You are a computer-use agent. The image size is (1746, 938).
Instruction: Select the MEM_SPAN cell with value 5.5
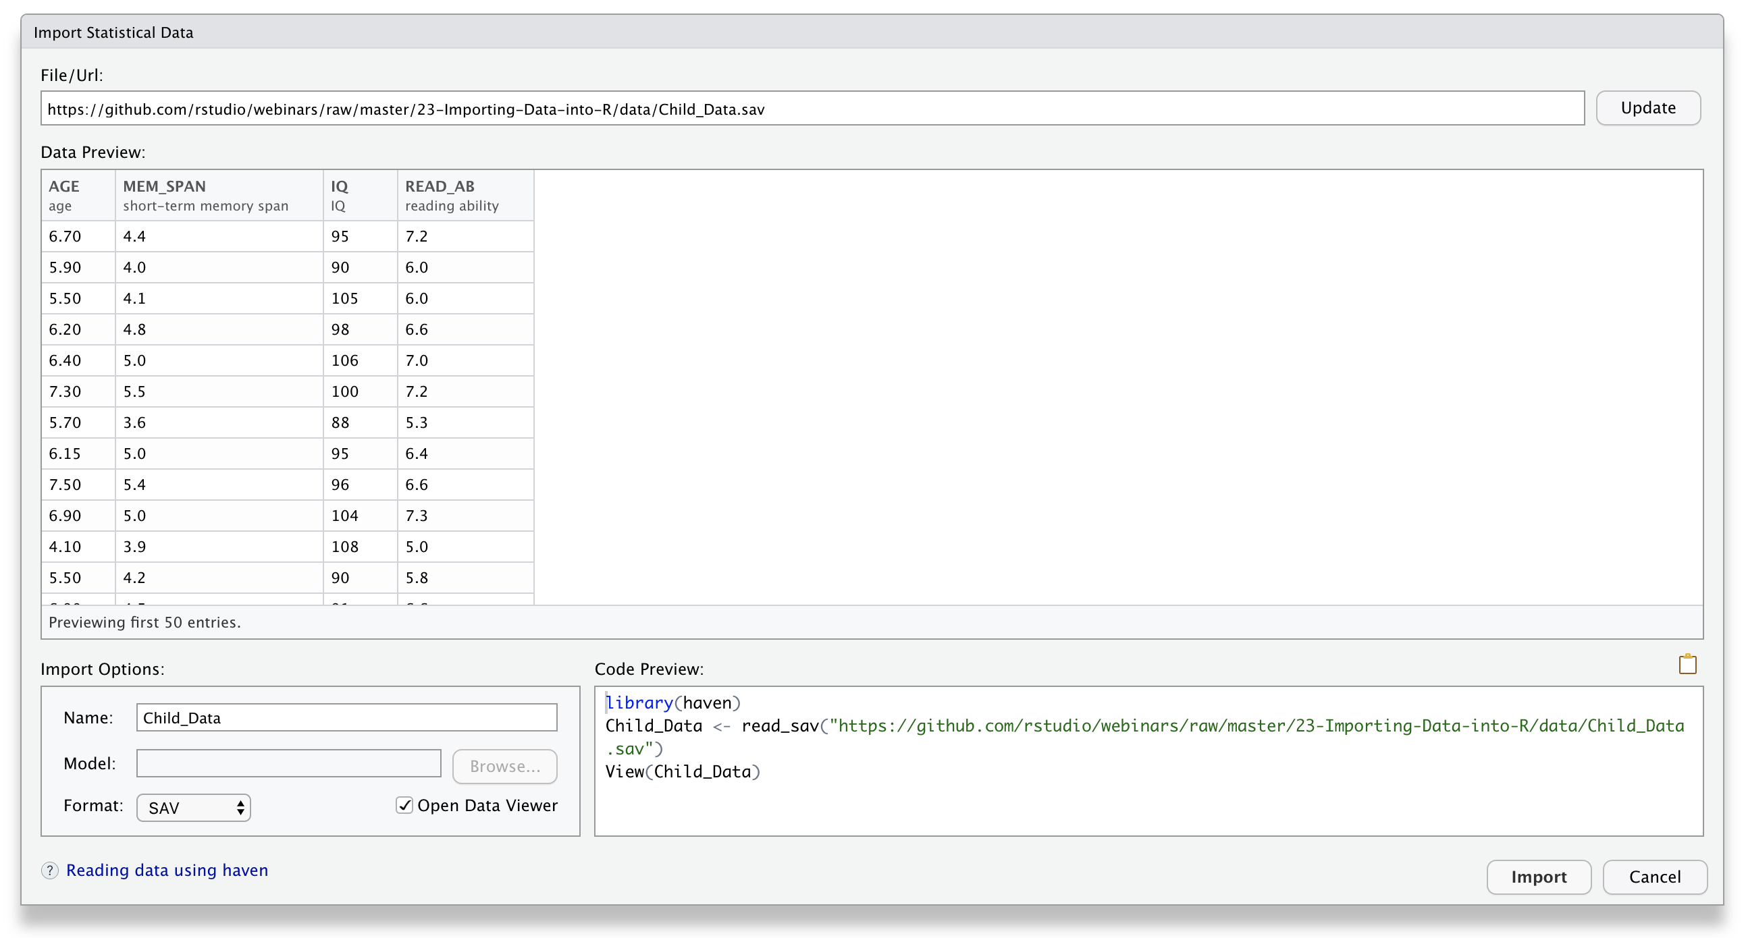pyautogui.click(x=219, y=392)
